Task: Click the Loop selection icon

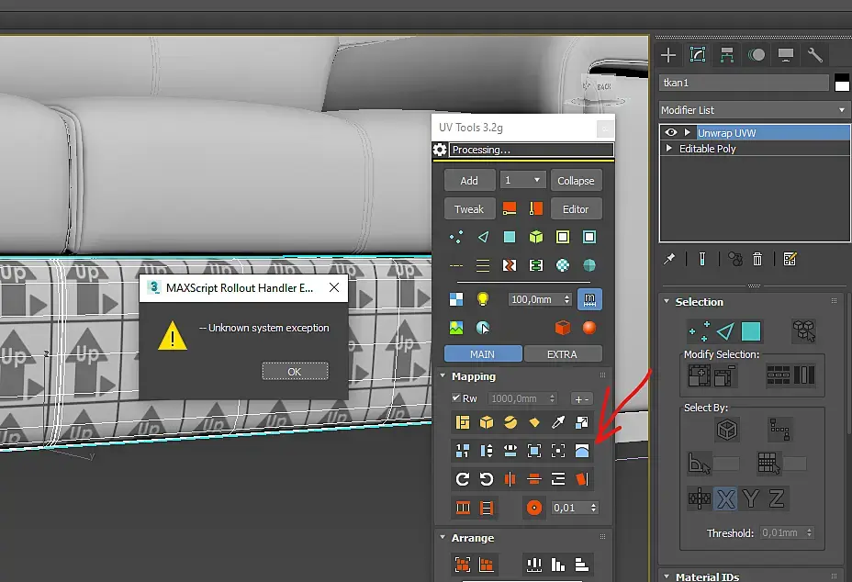Action: click(x=779, y=375)
